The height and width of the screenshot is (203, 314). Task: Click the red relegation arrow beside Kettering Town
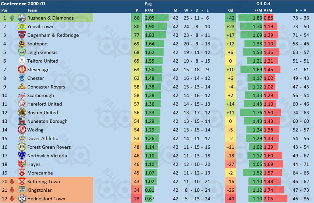12,181
